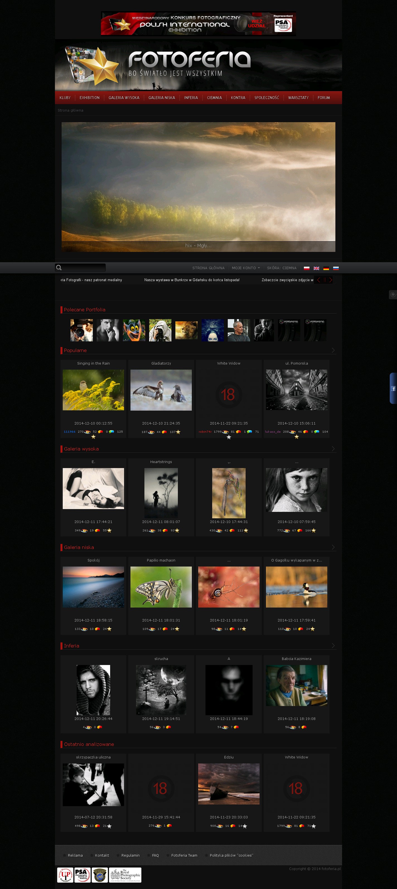The width and height of the screenshot is (397, 889).
Task: Click the FIAP logo in footer
Action: tap(99, 875)
